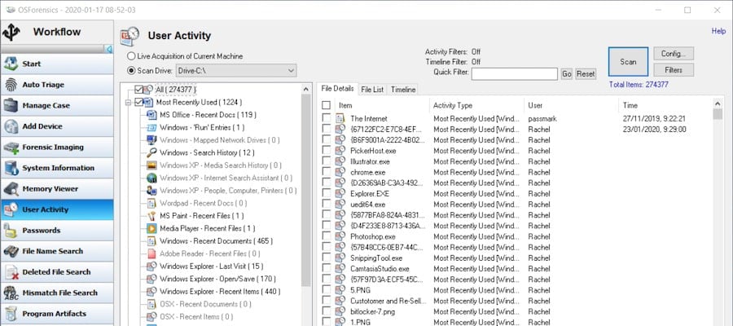Click the Add Device globe icon
The image size is (733, 326).
[11, 126]
